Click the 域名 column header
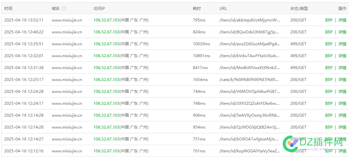Viewport: 349px width, 157px height. point(56,9)
